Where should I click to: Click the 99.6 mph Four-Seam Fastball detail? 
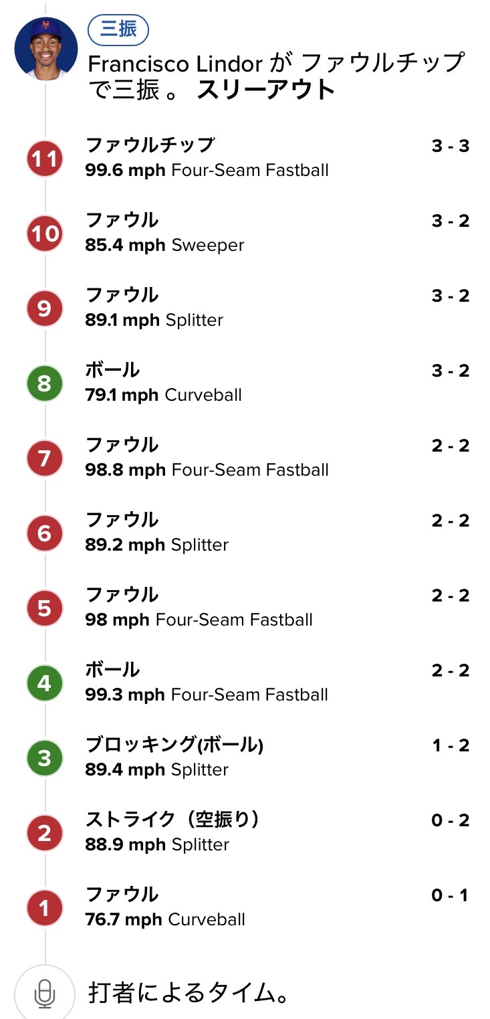[207, 171]
